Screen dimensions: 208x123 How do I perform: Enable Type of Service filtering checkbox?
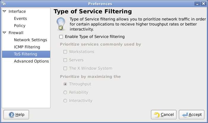pos(61,37)
